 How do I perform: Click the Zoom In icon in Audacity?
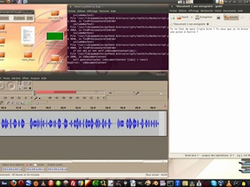click(8, 103)
